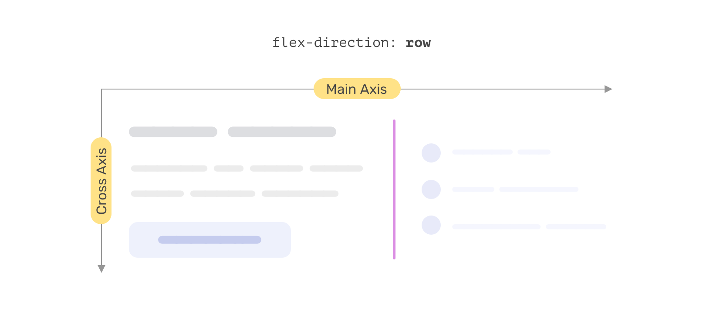Click first bar in first paragraph line
This screenshot has width=703, height=312.
pyautogui.click(x=169, y=168)
